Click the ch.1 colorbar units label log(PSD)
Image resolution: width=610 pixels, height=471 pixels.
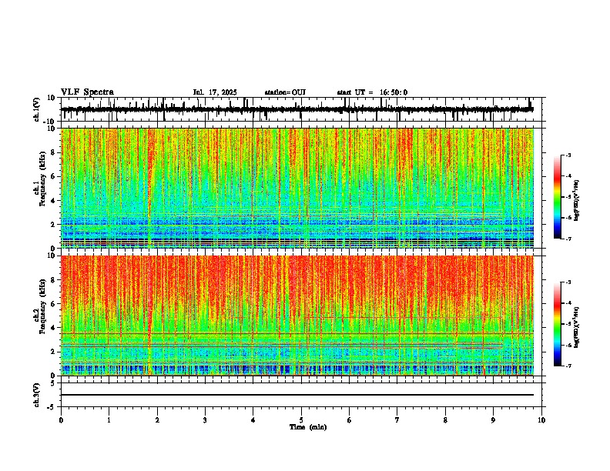578,201
